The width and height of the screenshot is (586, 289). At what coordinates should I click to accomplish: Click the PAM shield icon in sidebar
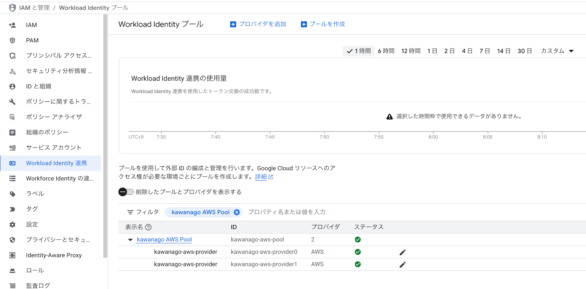click(12, 40)
